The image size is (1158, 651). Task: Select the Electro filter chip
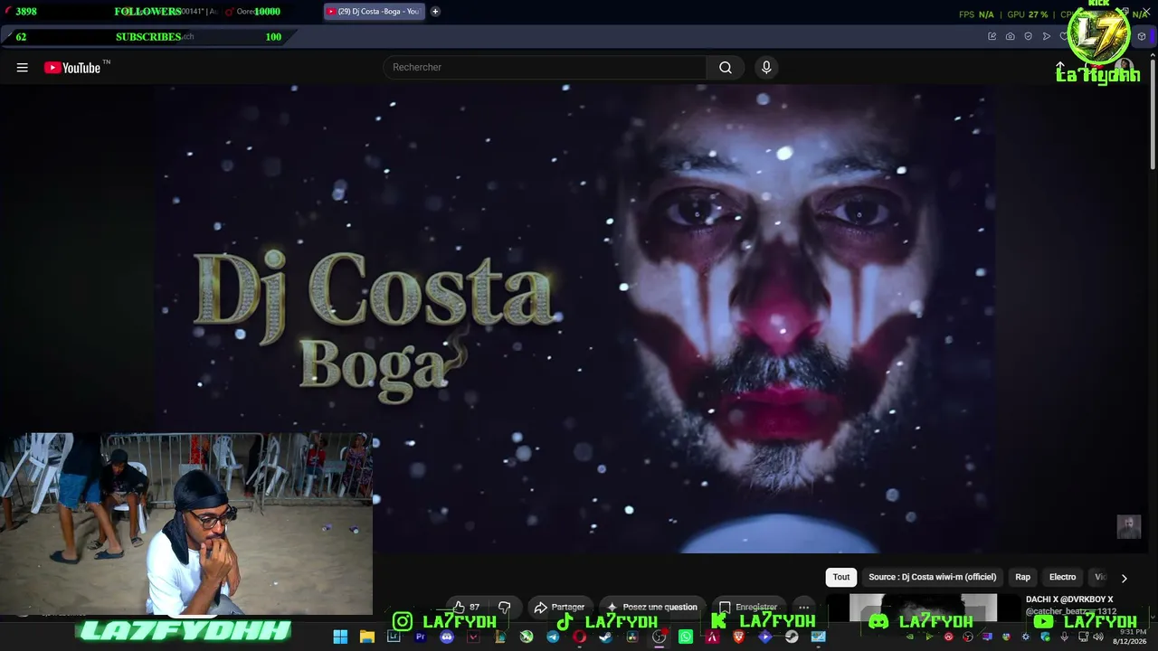click(x=1062, y=577)
